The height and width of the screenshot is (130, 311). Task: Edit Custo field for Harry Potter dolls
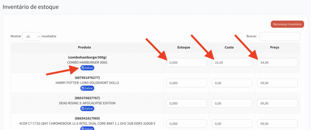click(x=232, y=83)
